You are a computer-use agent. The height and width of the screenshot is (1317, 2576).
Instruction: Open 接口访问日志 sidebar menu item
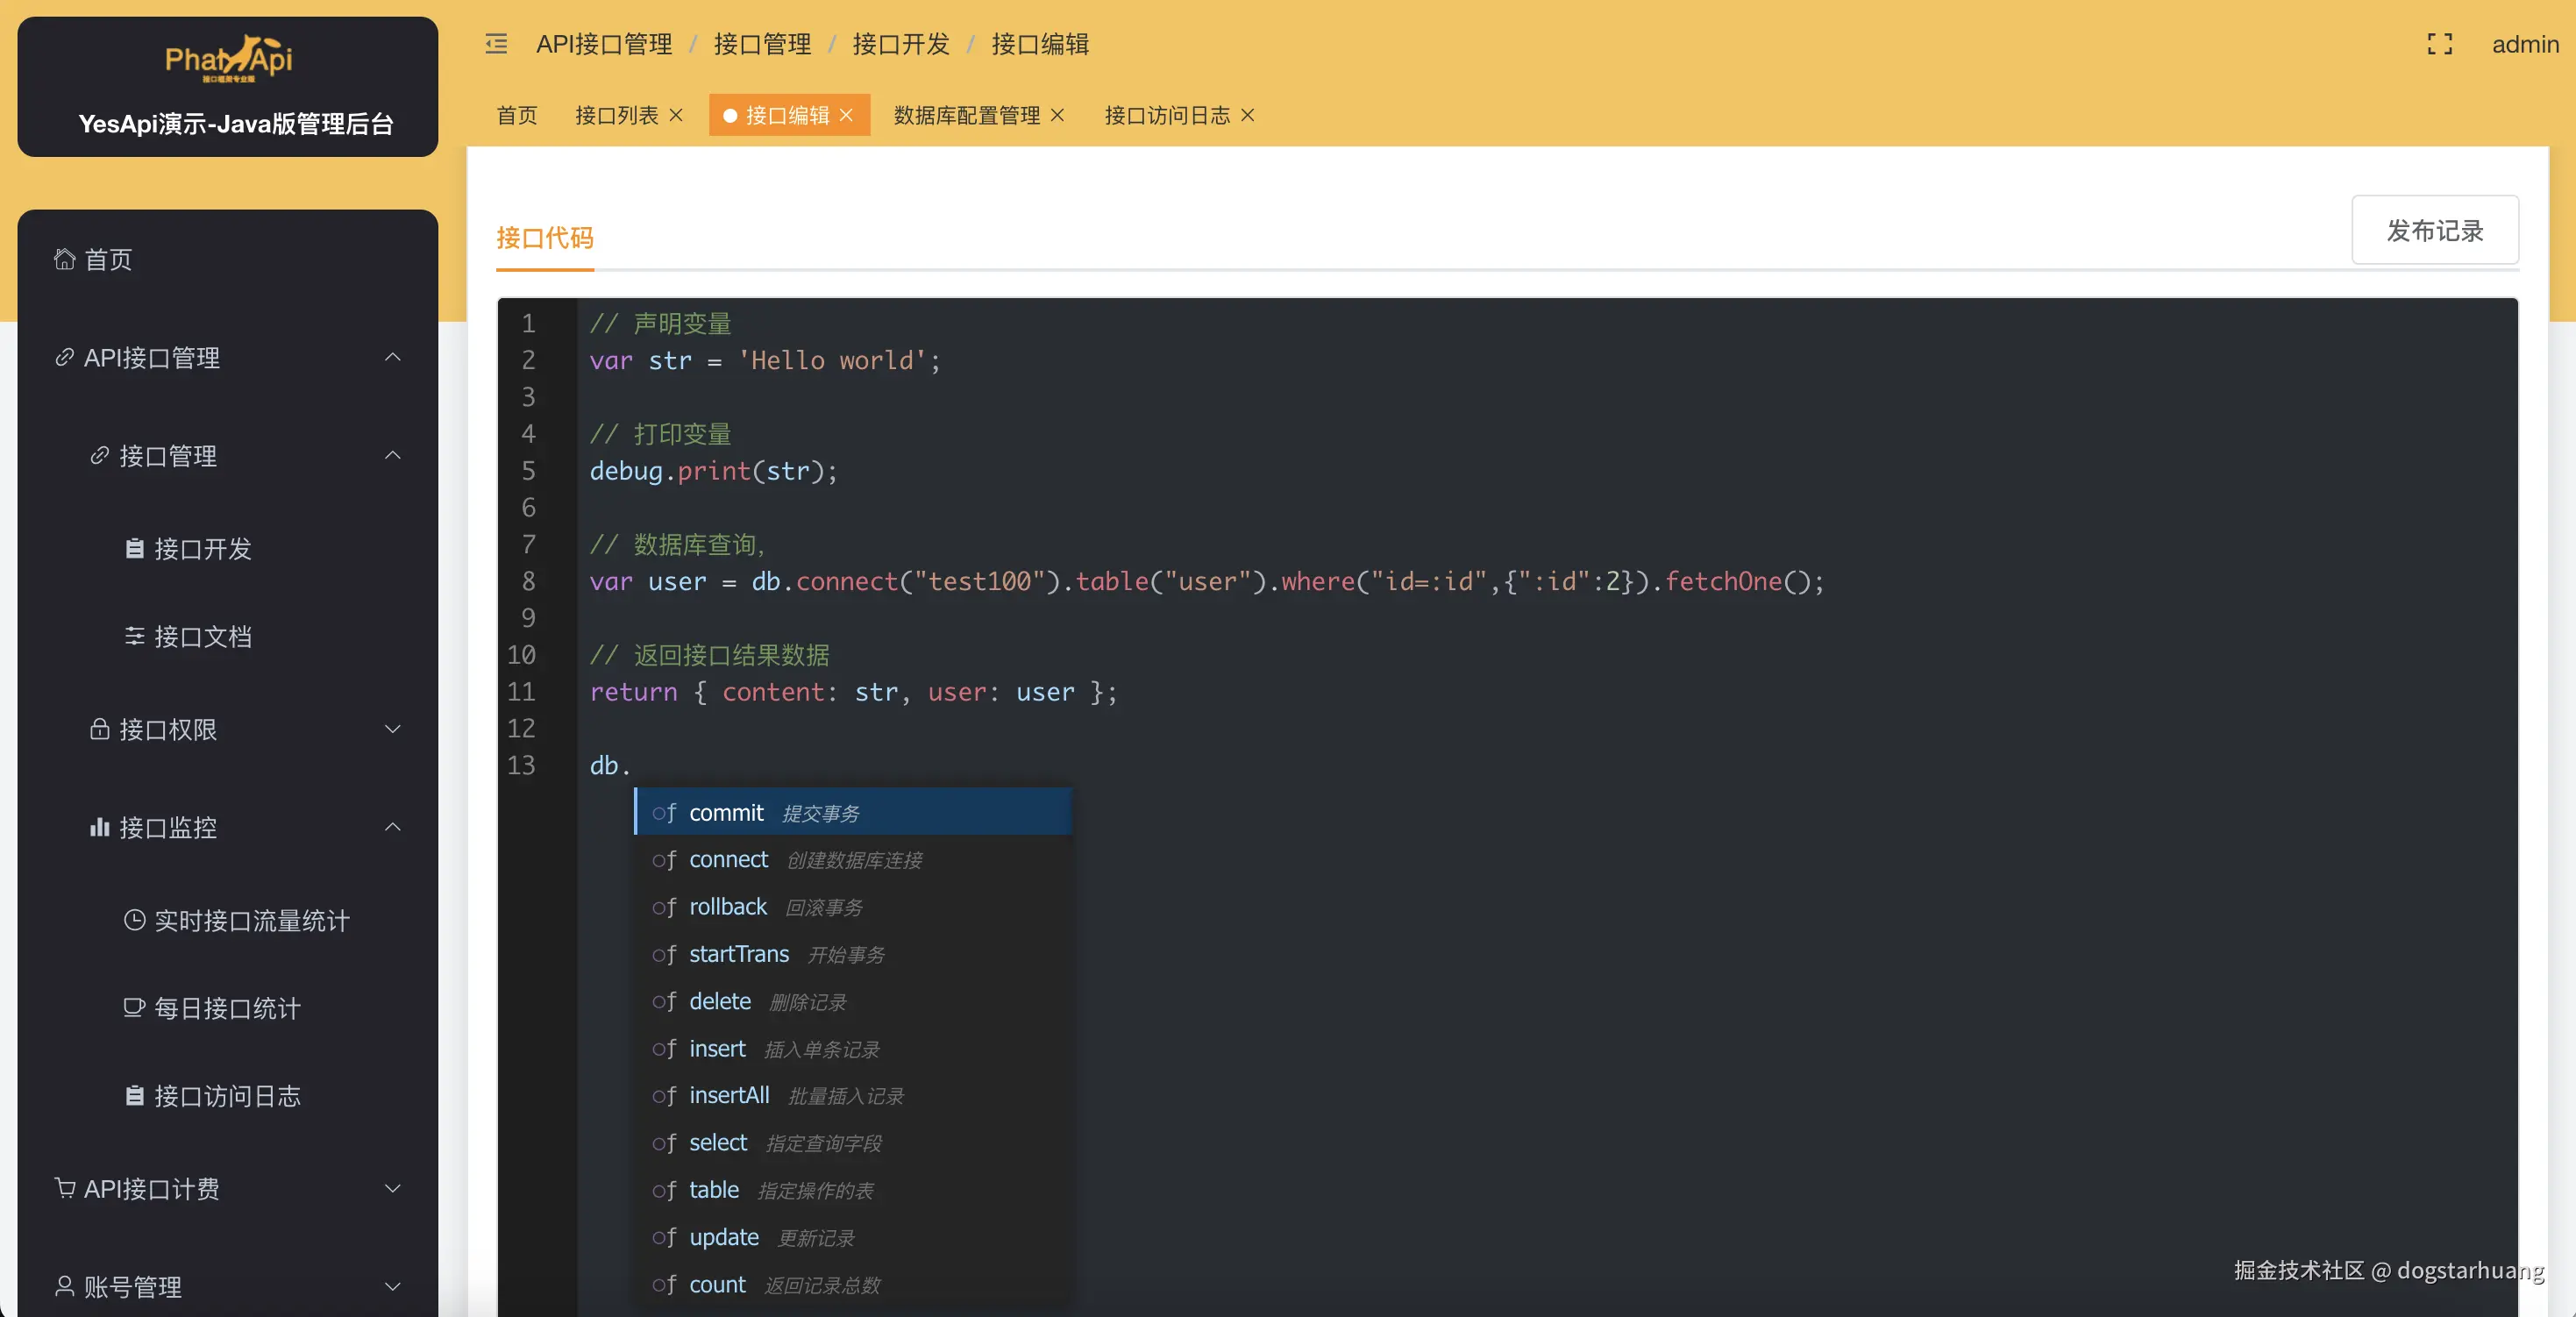pyautogui.click(x=226, y=1097)
